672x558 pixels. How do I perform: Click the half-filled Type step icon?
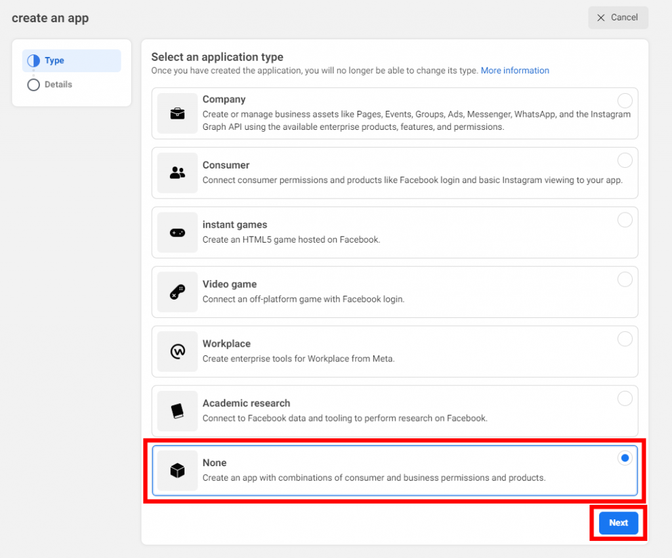(x=33, y=61)
